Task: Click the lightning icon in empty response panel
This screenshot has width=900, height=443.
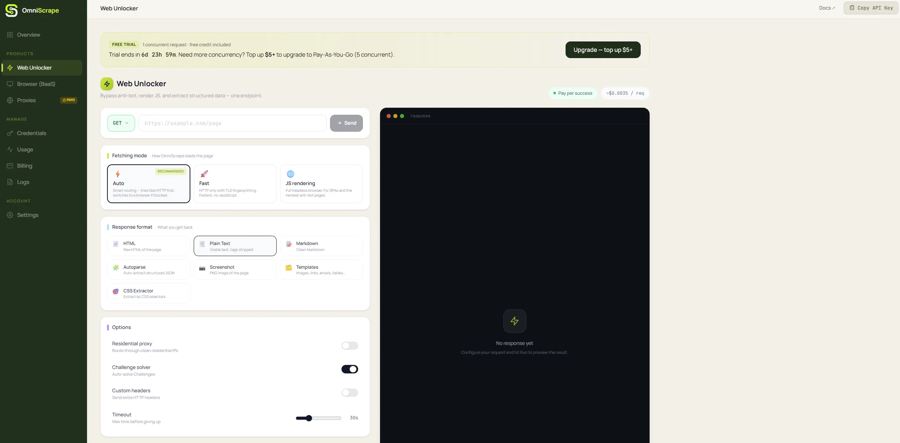Action: (514, 321)
